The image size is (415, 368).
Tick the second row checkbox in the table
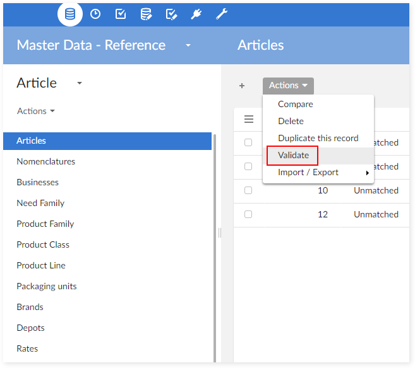pos(248,166)
